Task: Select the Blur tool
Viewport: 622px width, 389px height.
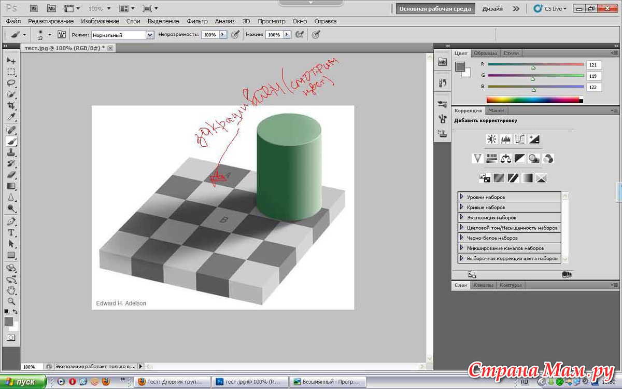Action: [x=11, y=198]
